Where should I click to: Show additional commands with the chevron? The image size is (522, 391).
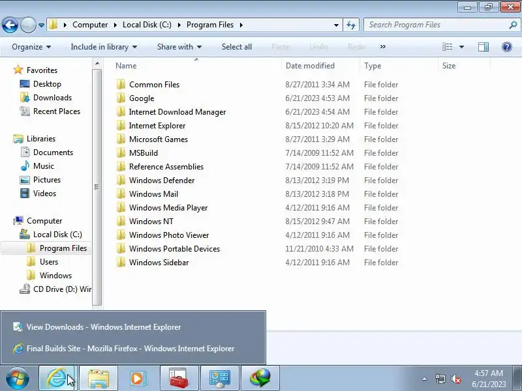[x=383, y=47]
